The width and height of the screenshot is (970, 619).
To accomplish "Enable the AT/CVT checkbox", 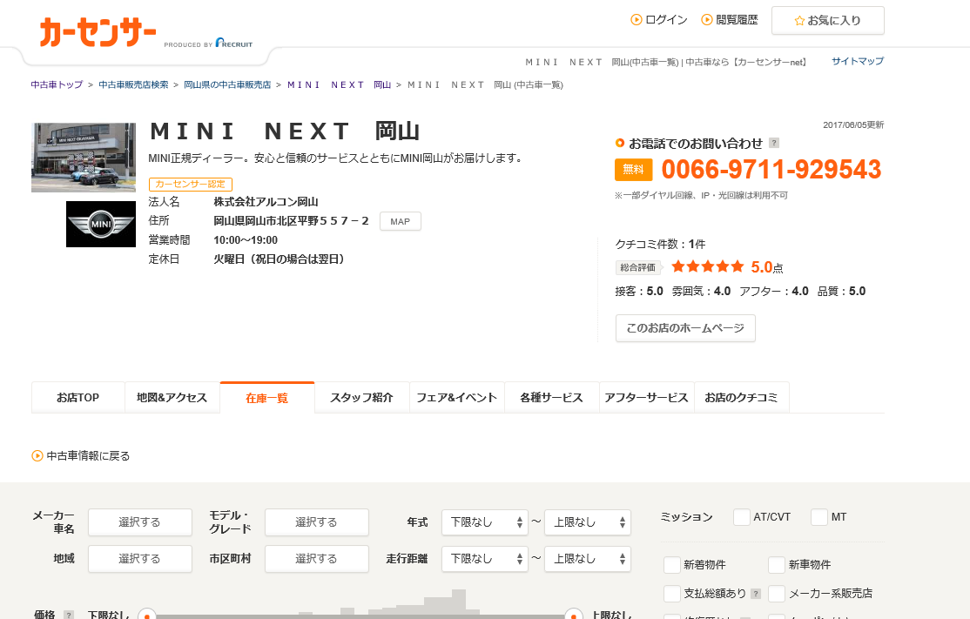I will click(741, 517).
